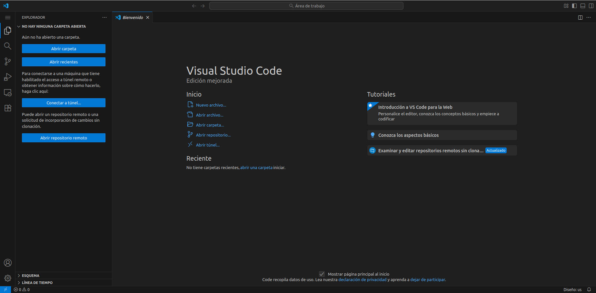The image size is (596, 293).
Task: Open the Conozca los aspectos básicos tutorial
Action: tap(408, 135)
